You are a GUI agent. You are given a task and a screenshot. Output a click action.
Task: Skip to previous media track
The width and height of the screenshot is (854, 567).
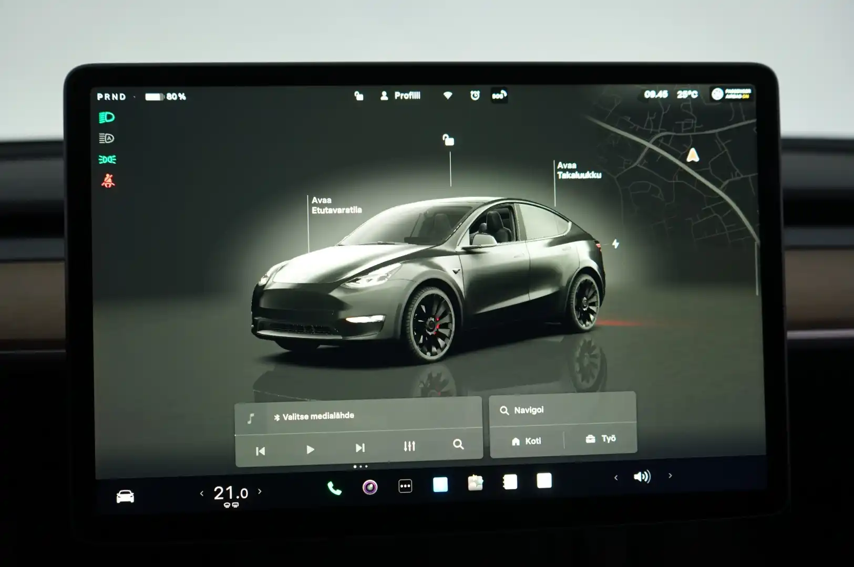pos(260,451)
